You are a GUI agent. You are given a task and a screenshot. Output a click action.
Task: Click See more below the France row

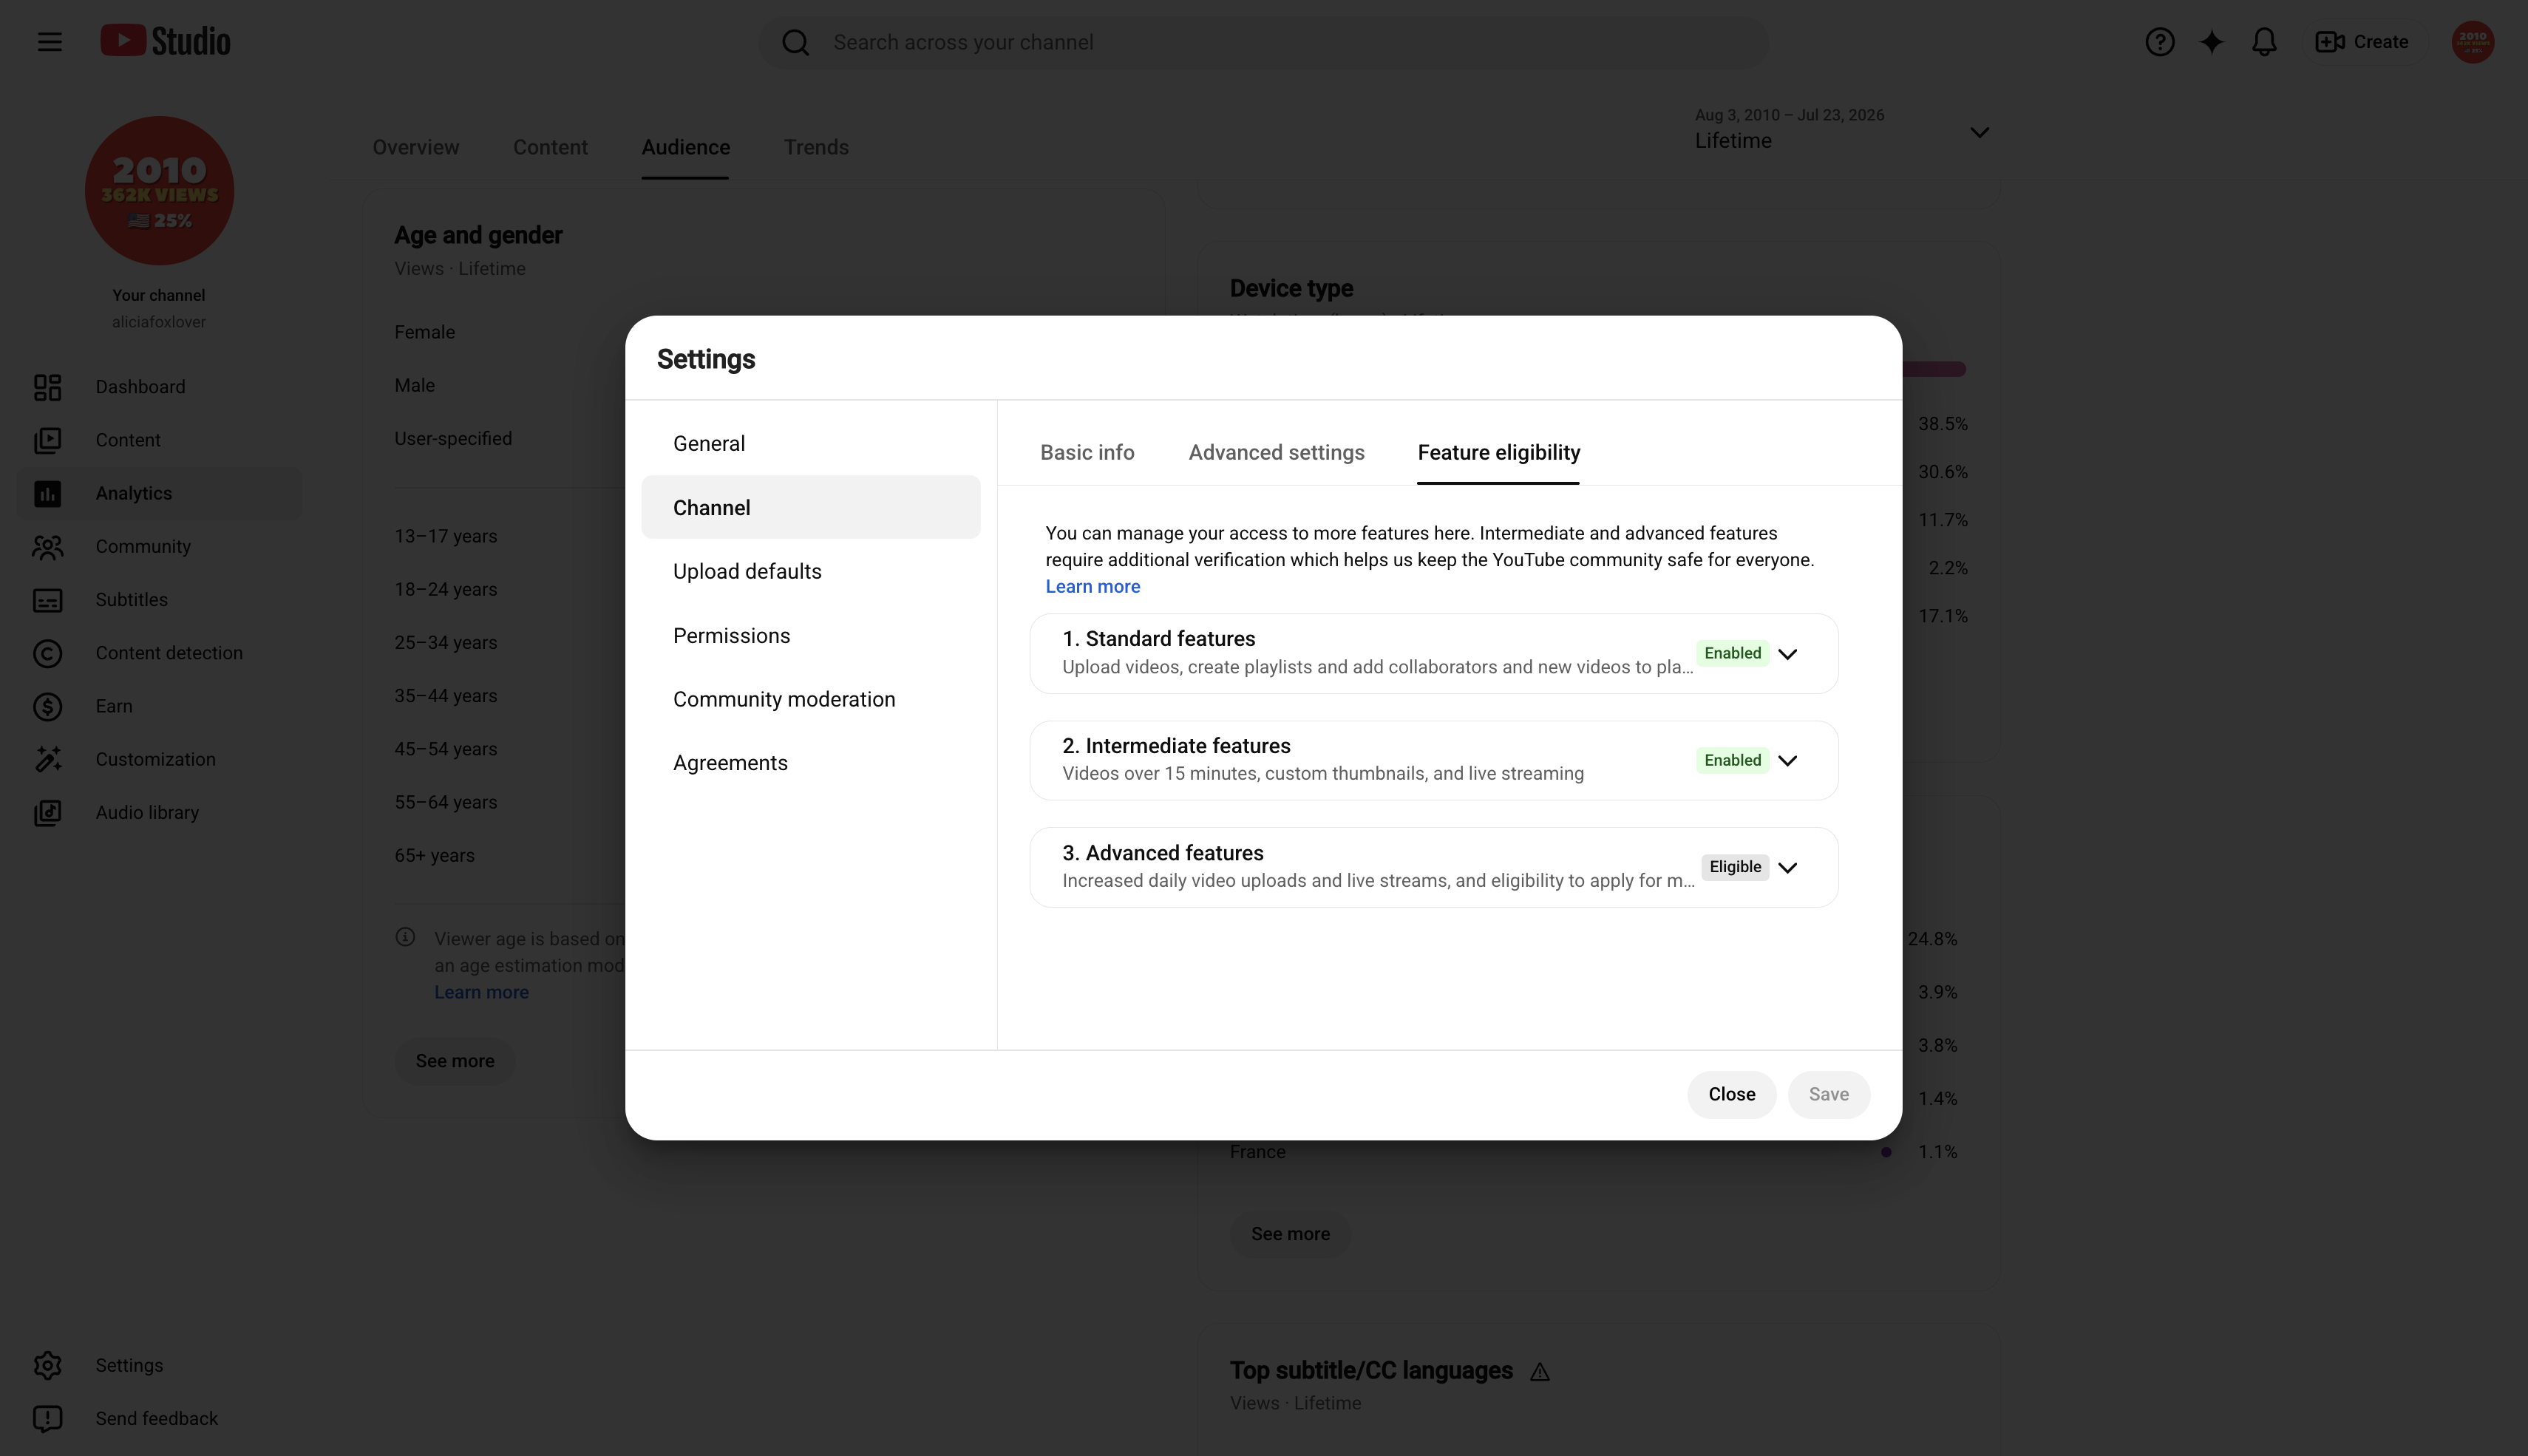tap(1290, 1234)
